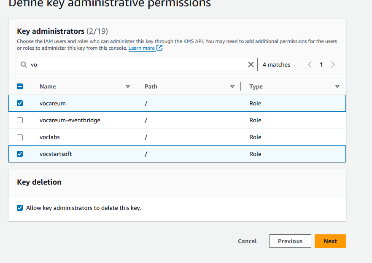
Task: Cancel the key creation wizard
Action: (247, 241)
